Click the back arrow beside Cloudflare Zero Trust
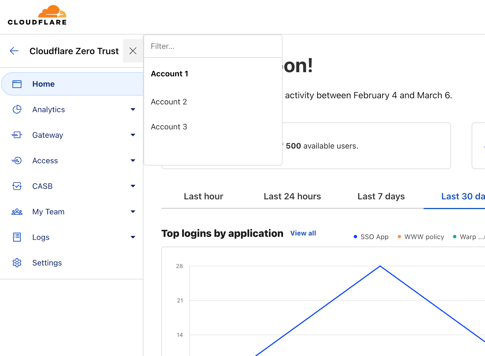The height and width of the screenshot is (356, 485). click(x=14, y=51)
